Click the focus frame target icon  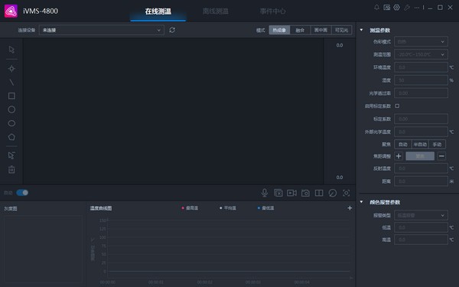click(346, 193)
